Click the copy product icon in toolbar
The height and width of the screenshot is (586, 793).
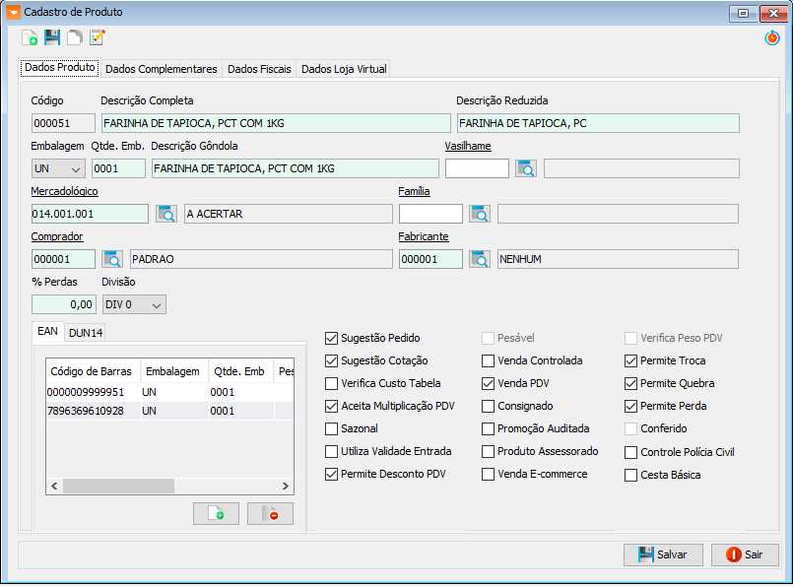pyautogui.click(x=75, y=37)
